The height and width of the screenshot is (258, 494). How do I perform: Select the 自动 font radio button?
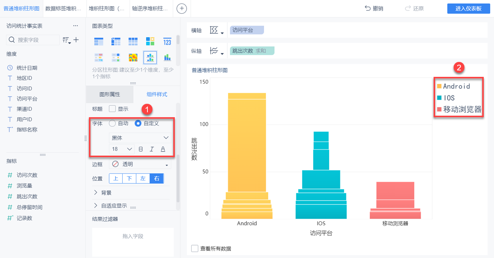coord(112,123)
